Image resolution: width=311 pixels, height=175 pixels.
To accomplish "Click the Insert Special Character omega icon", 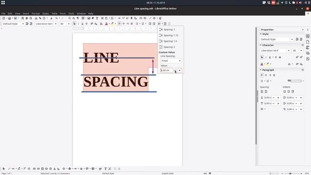I will point(112,18).
